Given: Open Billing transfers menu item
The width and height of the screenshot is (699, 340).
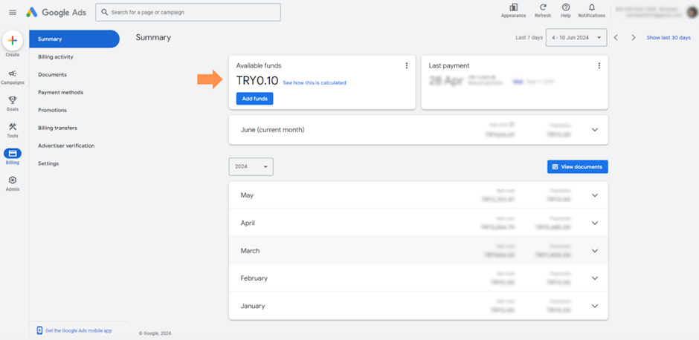Looking at the screenshot, I should point(57,128).
